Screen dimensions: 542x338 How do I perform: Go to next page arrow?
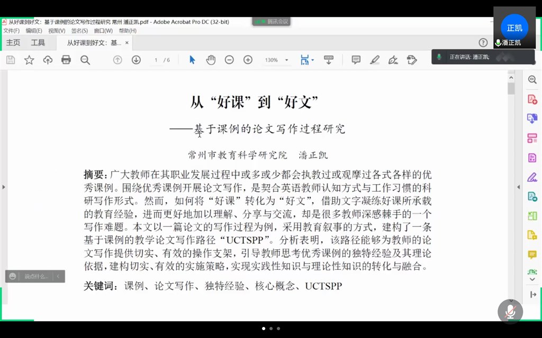[136, 60]
